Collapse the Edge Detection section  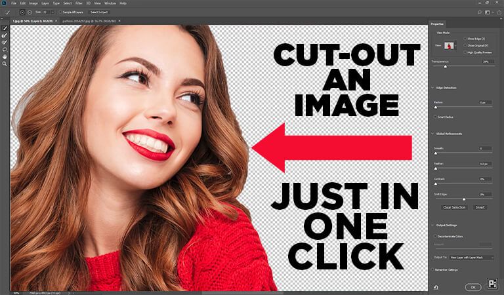coord(432,88)
